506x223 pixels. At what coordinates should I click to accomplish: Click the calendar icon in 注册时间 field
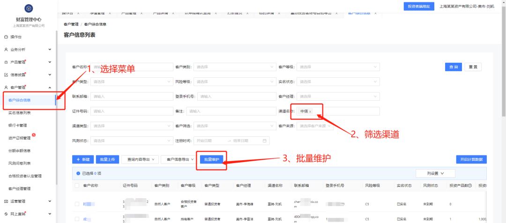click(265, 141)
